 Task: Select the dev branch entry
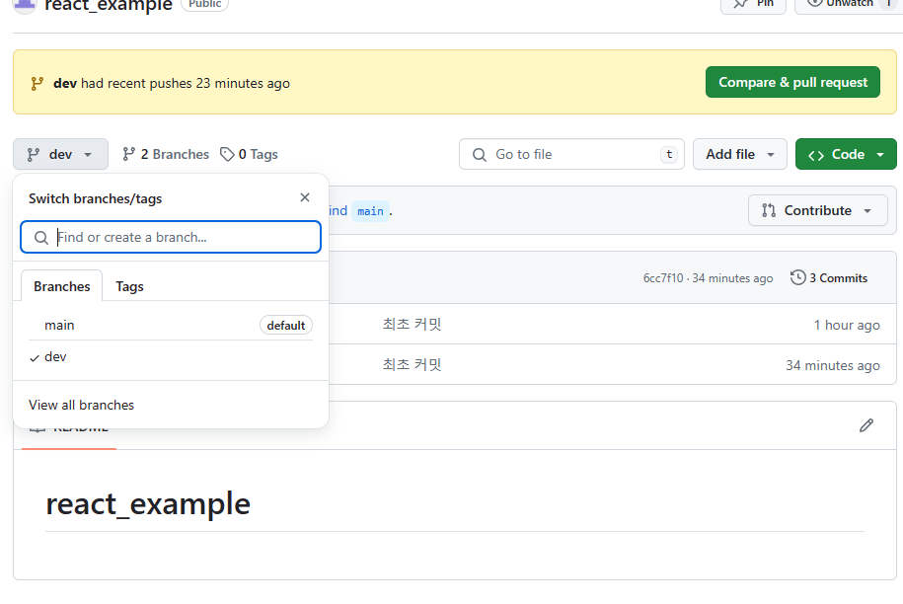point(171,357)
